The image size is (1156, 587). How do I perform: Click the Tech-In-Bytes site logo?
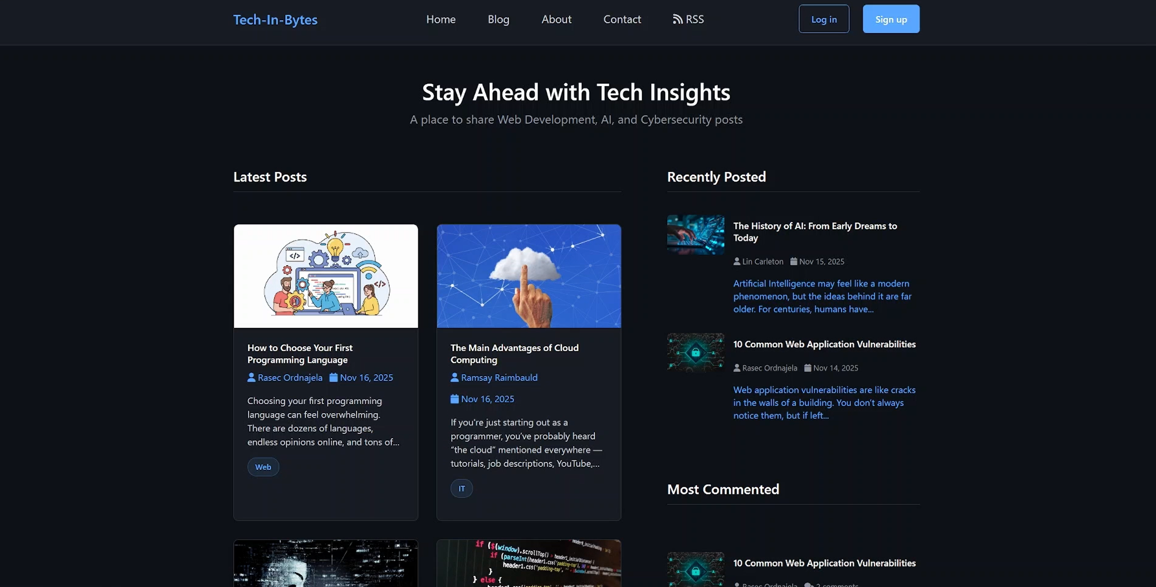point(275,19)
